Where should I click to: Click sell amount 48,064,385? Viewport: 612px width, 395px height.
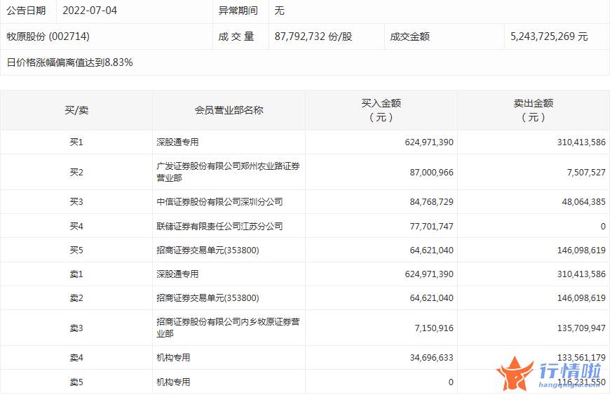point(583,202)
